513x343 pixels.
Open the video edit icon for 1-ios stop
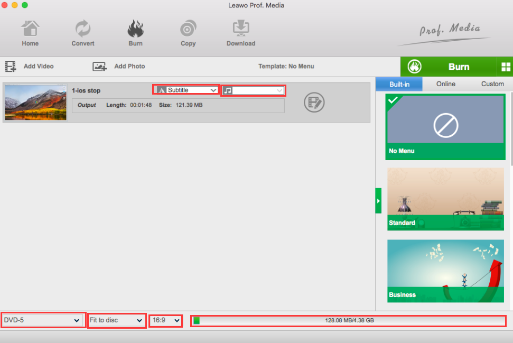click(314, 103)
